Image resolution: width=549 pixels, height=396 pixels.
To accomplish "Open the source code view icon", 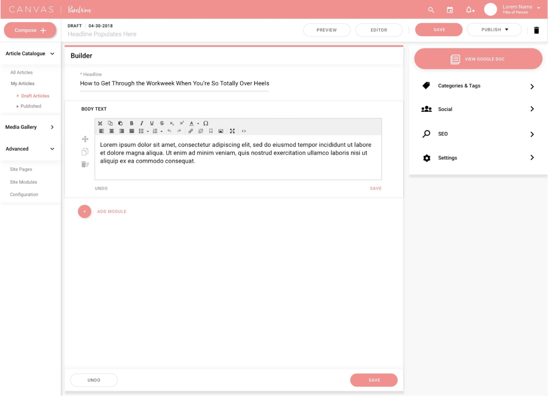I will [244, 131].
